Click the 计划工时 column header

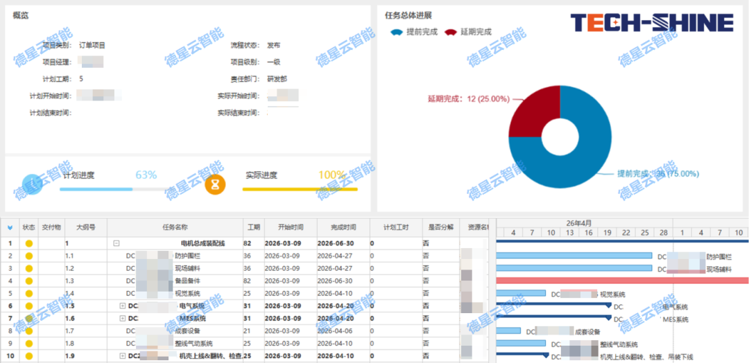[x=396, y=227]
